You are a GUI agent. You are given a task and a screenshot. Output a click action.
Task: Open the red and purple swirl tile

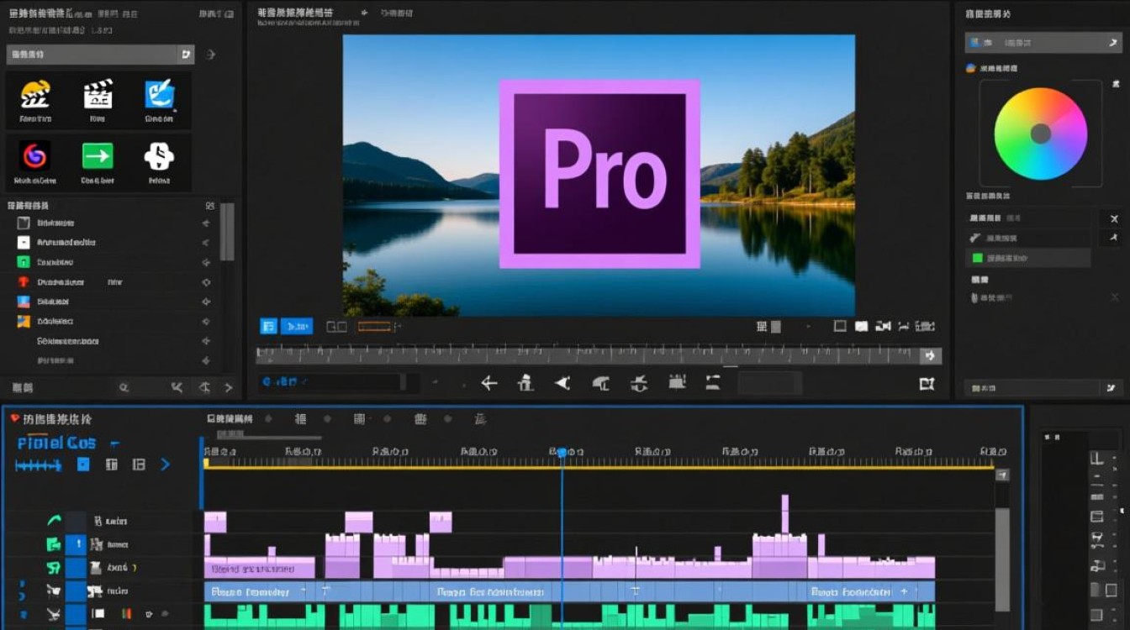click(x=36, y=161)
